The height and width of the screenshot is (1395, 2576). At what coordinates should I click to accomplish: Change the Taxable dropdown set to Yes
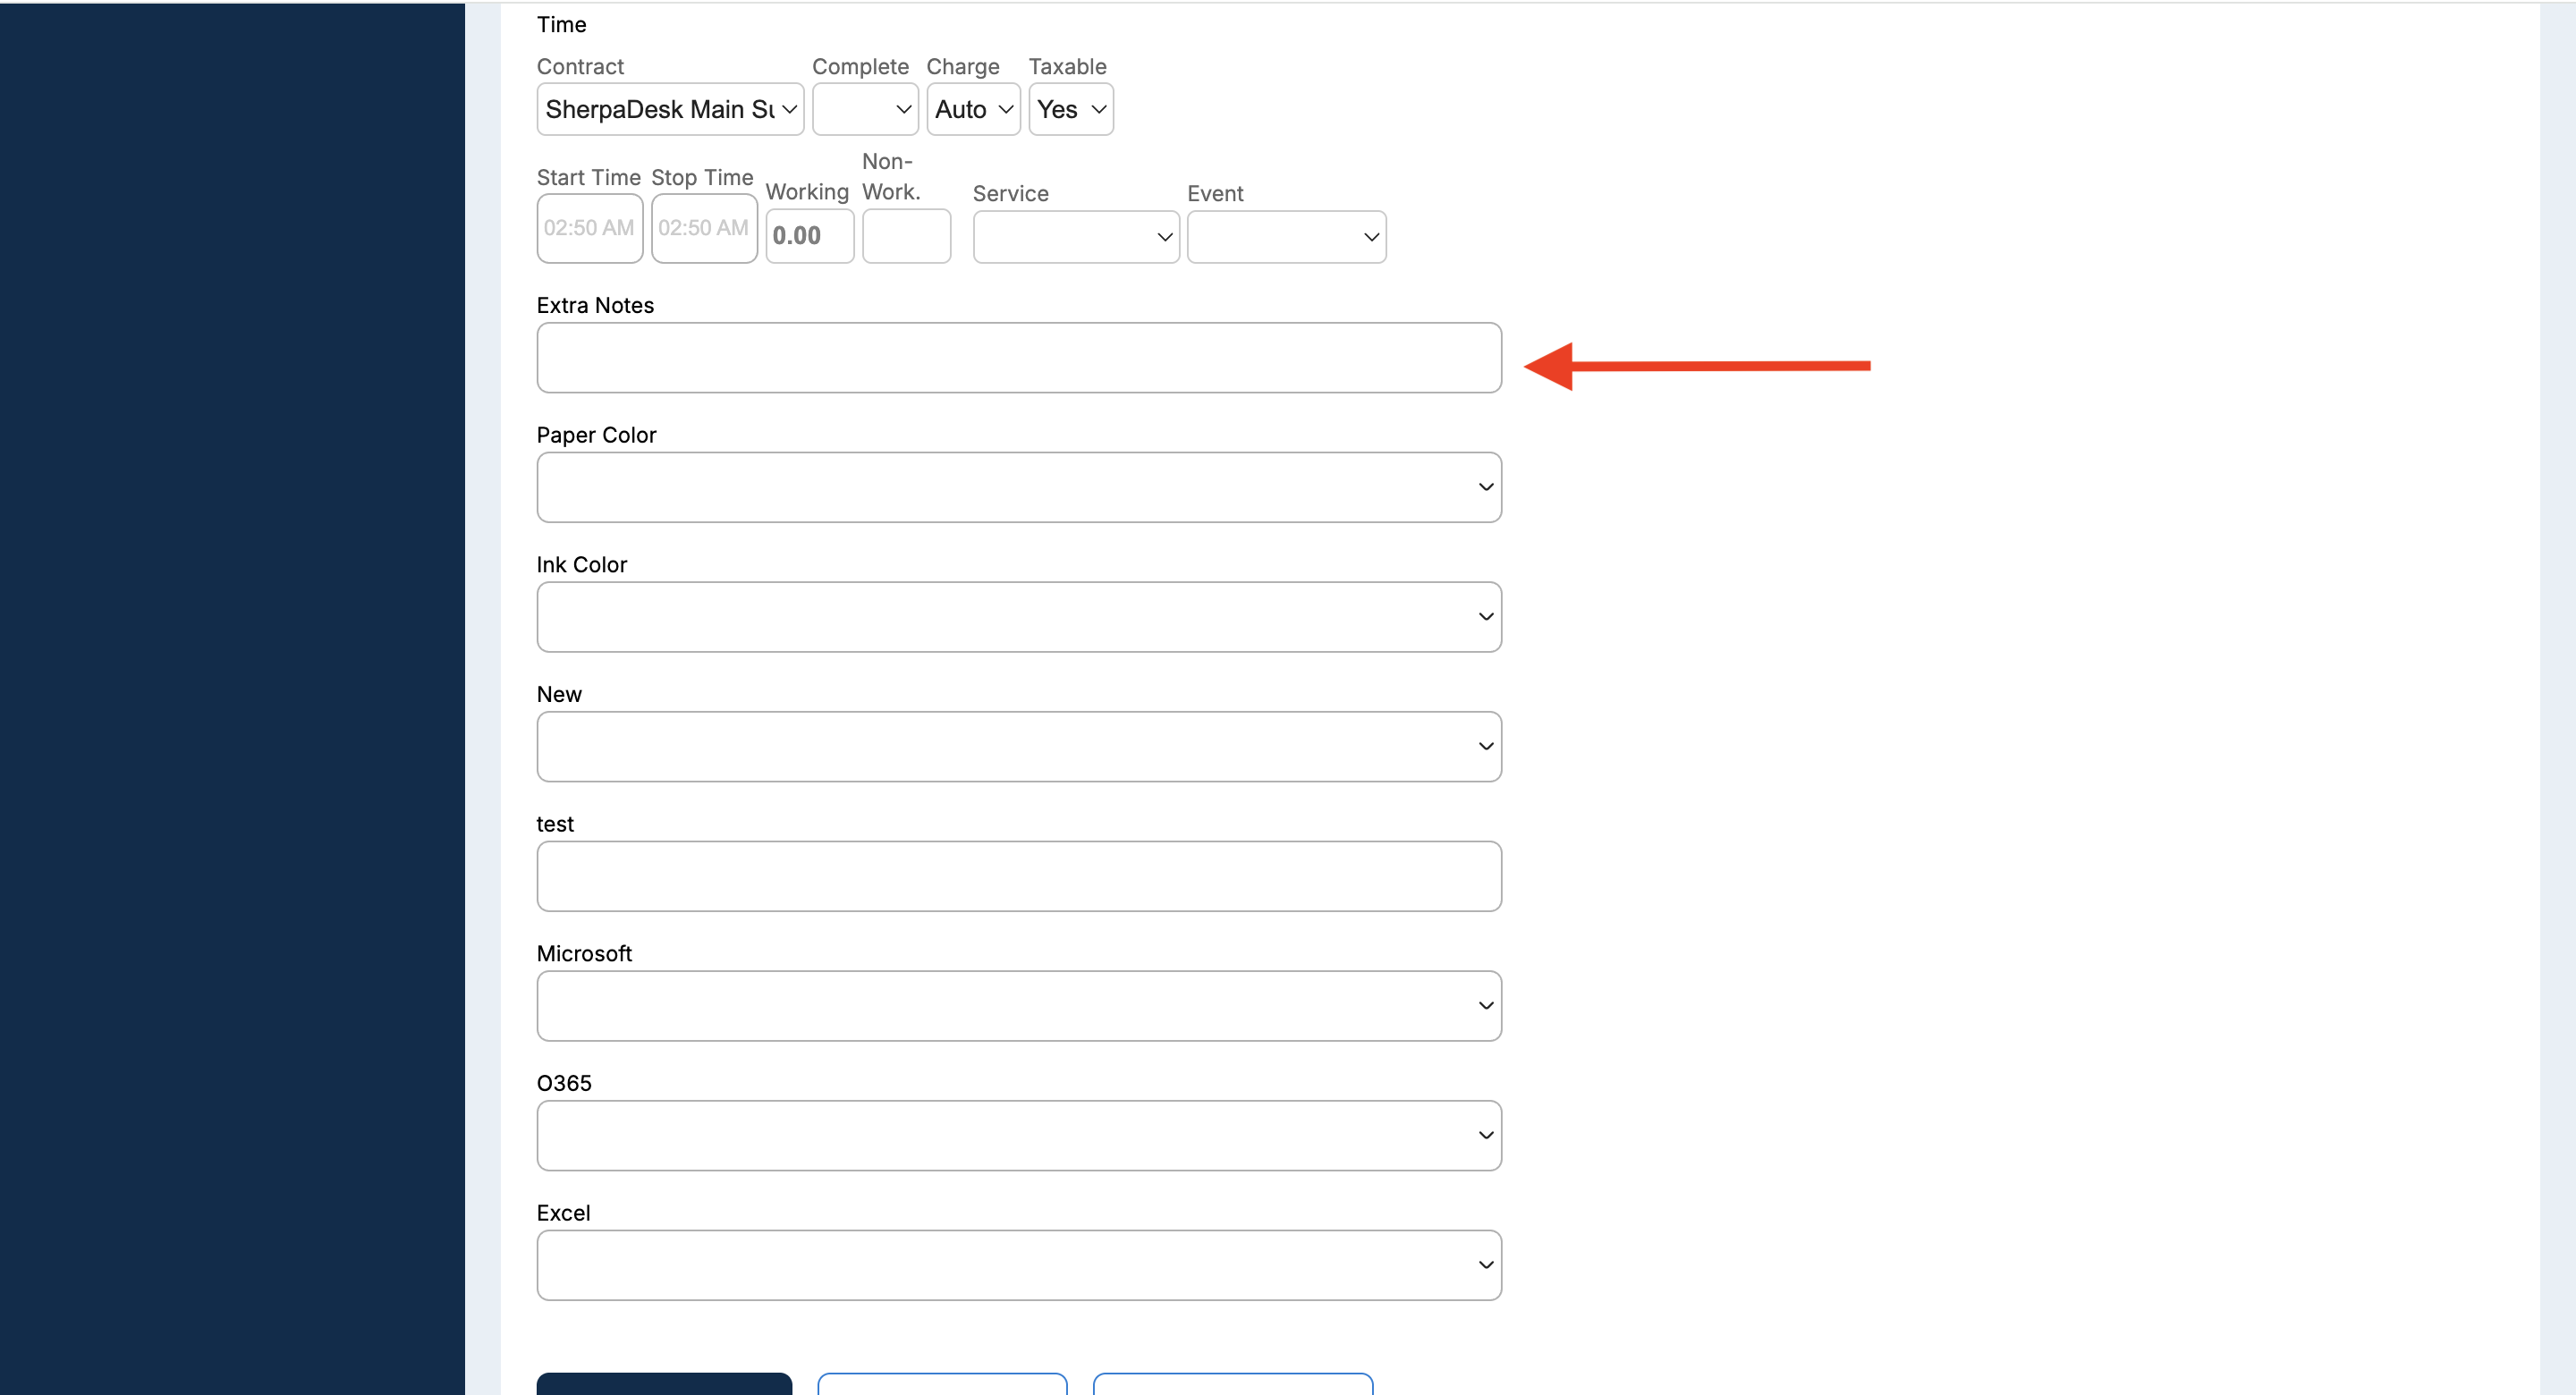point(1070,109)
